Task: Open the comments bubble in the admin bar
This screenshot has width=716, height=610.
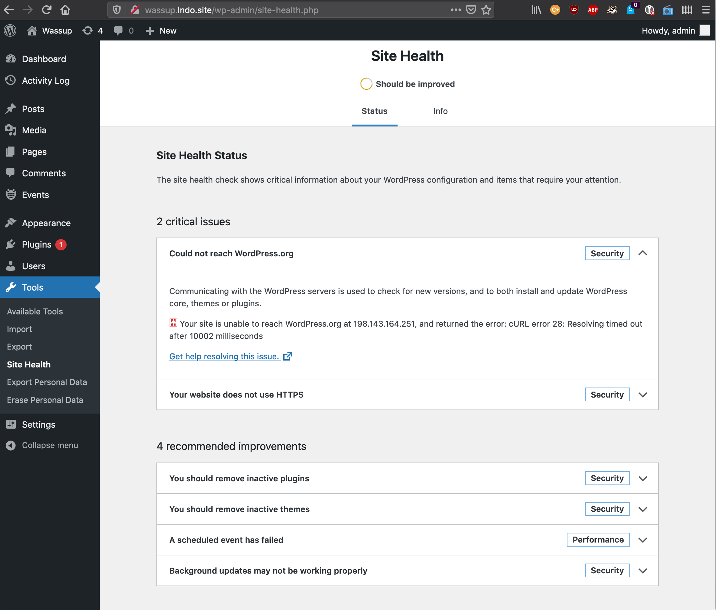Action: 118,30
